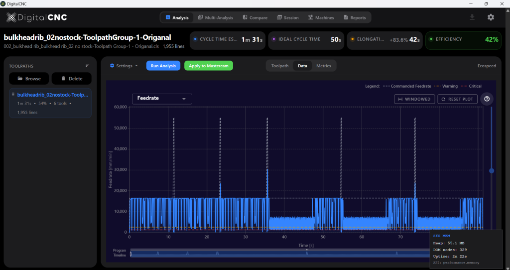The image size is (510, 270).
Task: Click the Ecospeed label
Action: [487, 66]
